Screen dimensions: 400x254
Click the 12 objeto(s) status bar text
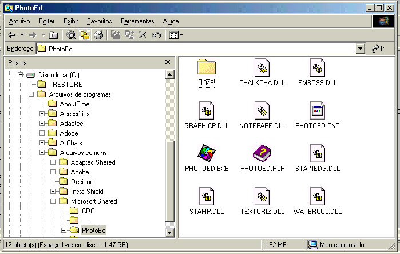(x=66, y=245)
